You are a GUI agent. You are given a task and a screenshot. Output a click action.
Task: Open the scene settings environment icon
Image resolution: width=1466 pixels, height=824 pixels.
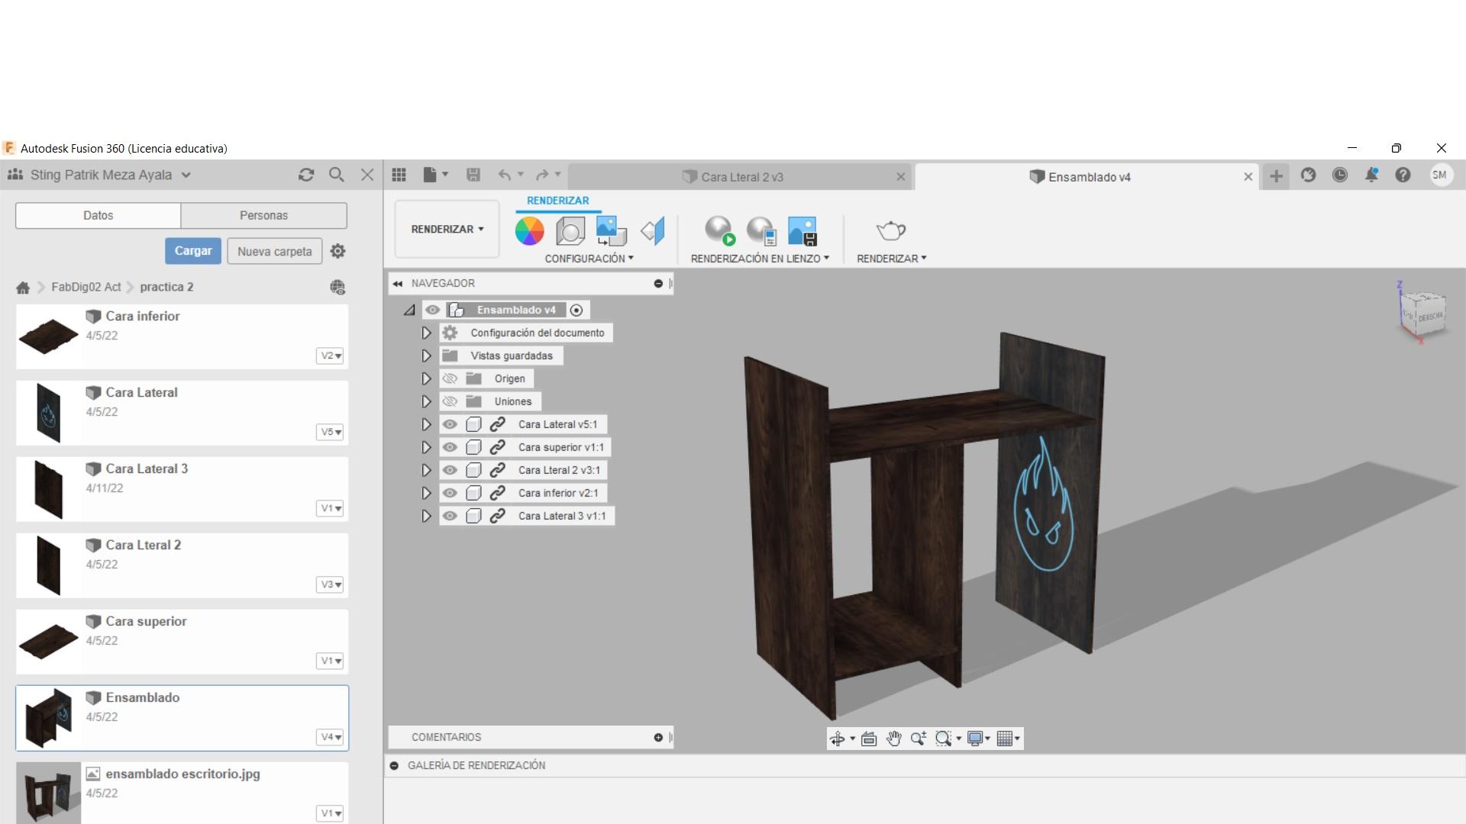571,230
